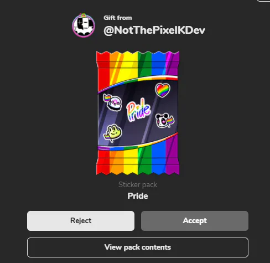Click the frog badge atop the avatar
270x263 pixels.
[84, 15]
